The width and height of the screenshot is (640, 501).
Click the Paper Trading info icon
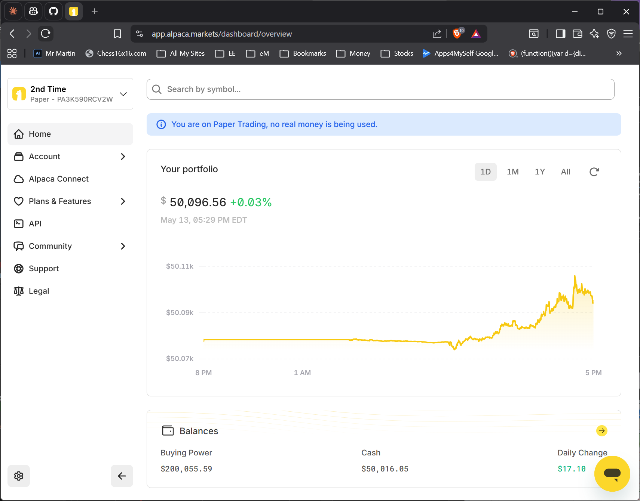[x=161, y=124]
